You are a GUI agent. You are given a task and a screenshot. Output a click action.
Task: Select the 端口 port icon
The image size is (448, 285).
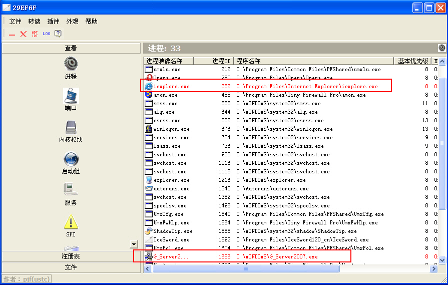71,96
